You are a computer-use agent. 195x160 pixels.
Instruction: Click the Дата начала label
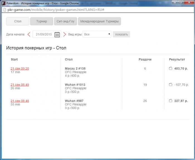pyautogui.click(x=16, y=34)
